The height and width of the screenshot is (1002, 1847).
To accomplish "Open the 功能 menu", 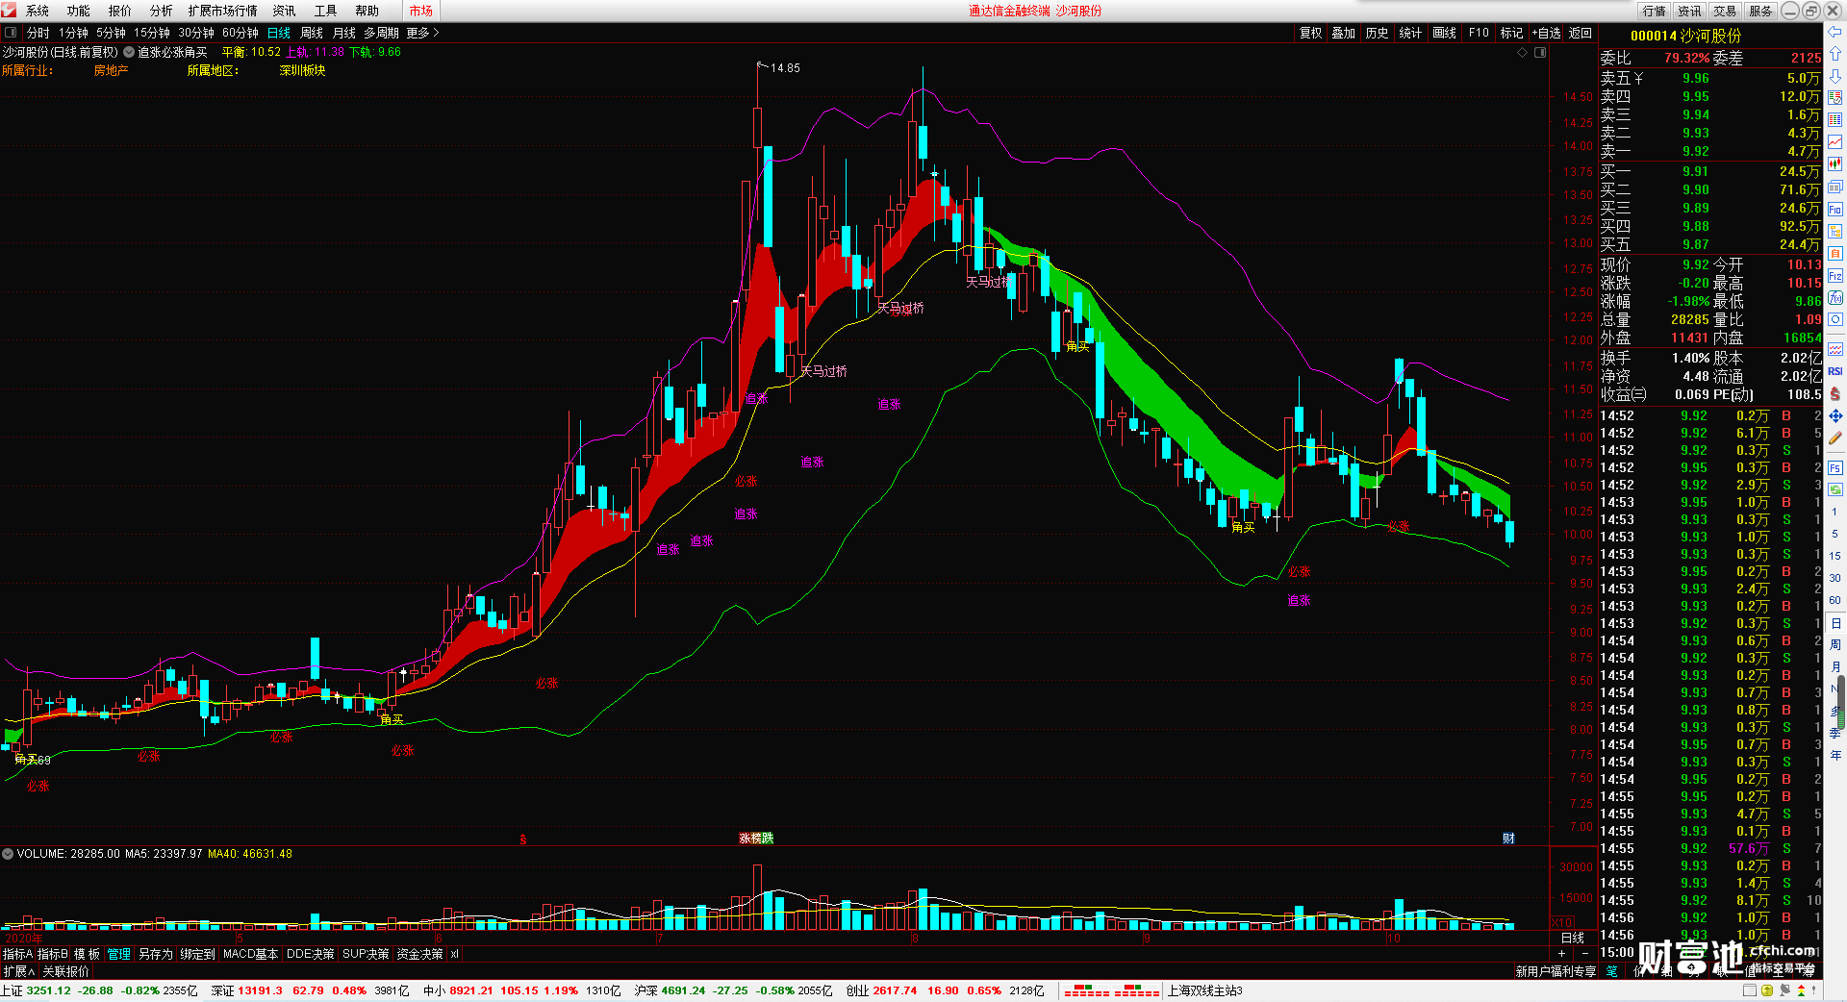I will point(79,11).
